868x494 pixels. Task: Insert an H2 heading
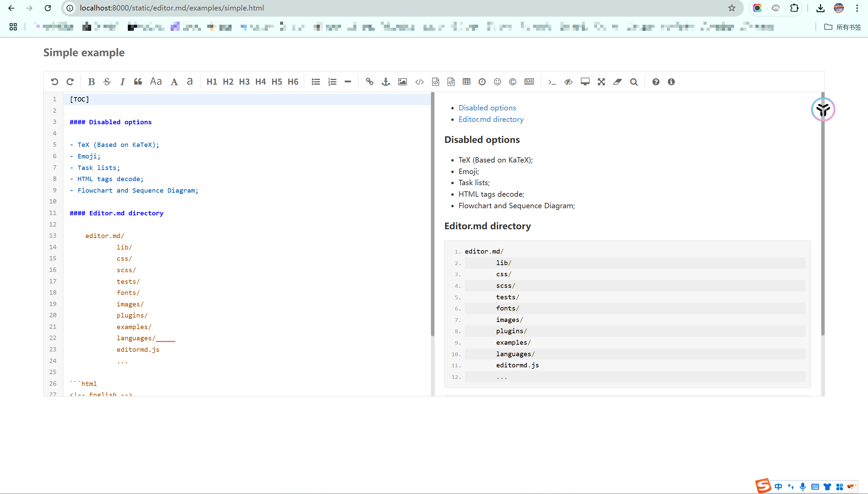228,81
